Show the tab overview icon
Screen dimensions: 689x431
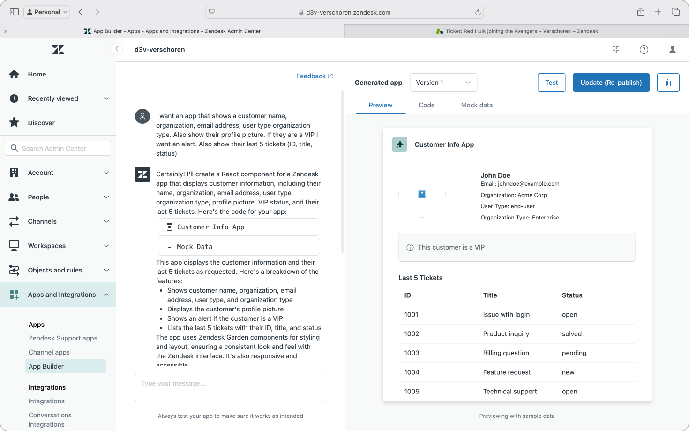[676, 12]
